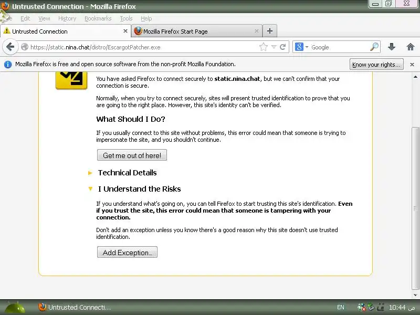Click Get me out of here button
The height and width of the screenshot is (315, 420).
tap(132, 155)
